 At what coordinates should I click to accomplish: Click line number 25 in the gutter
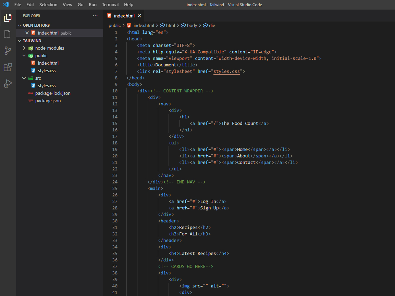pyautogui.click(x=114, y=189)
